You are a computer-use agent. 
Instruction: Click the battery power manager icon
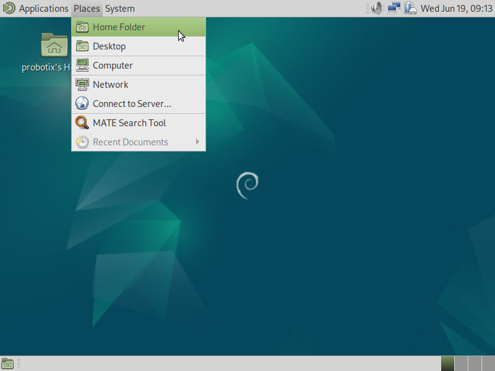pos(410,9)
